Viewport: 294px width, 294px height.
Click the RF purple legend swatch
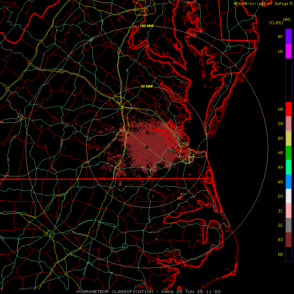tap(288, 37)
